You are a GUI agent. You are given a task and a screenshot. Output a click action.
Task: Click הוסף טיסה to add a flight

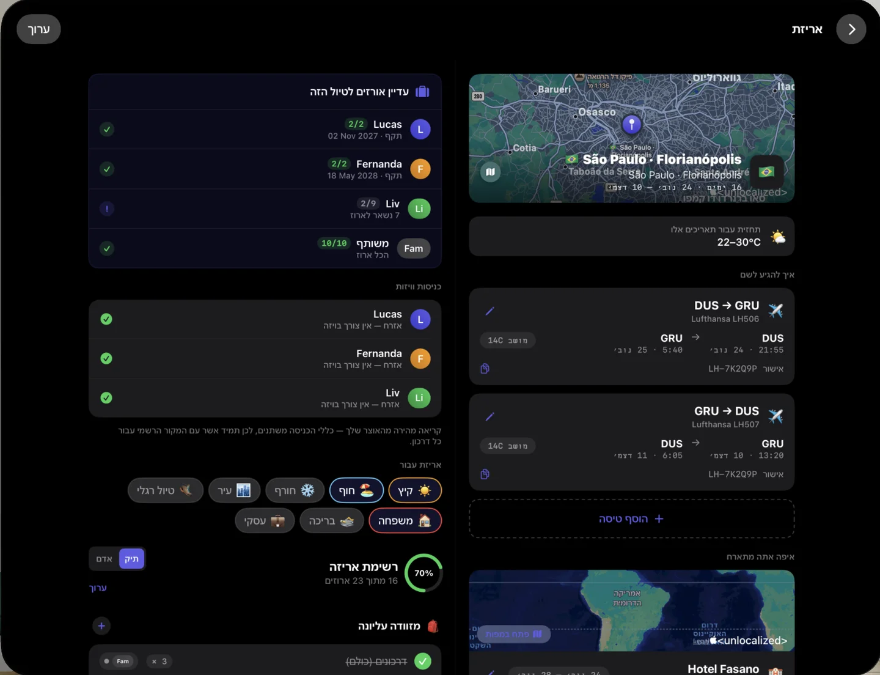[632, 519]
